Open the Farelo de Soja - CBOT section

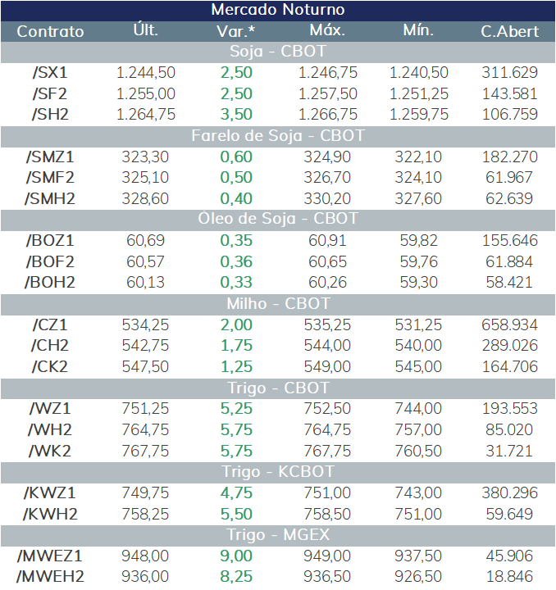tap(278, 136)
